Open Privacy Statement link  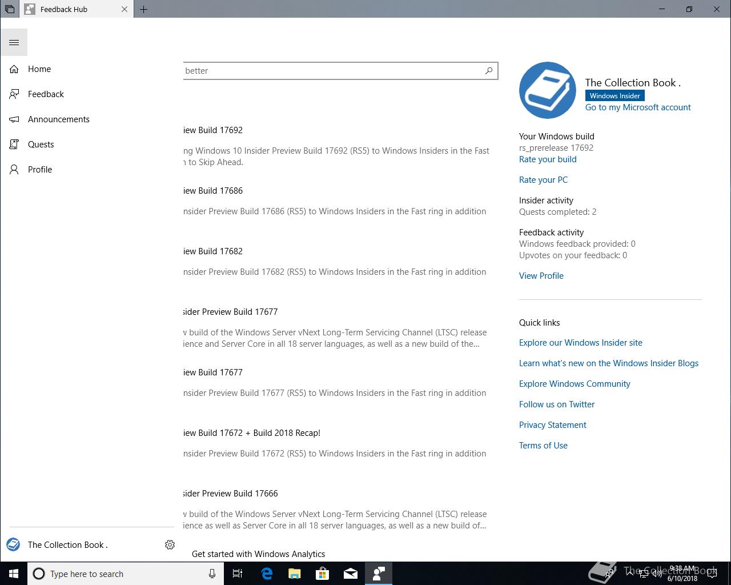point(553,425)
